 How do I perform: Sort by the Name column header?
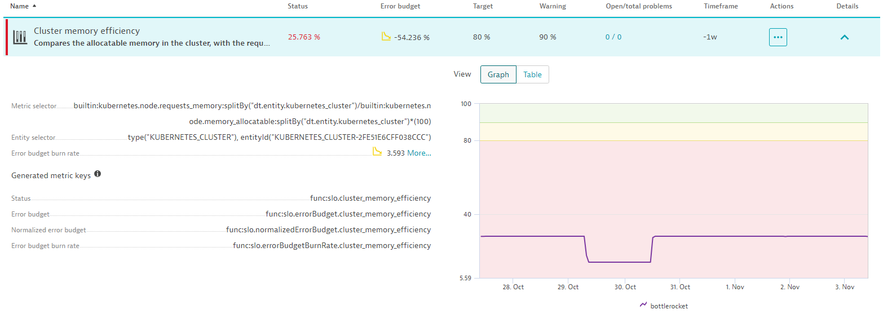click(19, 6)
